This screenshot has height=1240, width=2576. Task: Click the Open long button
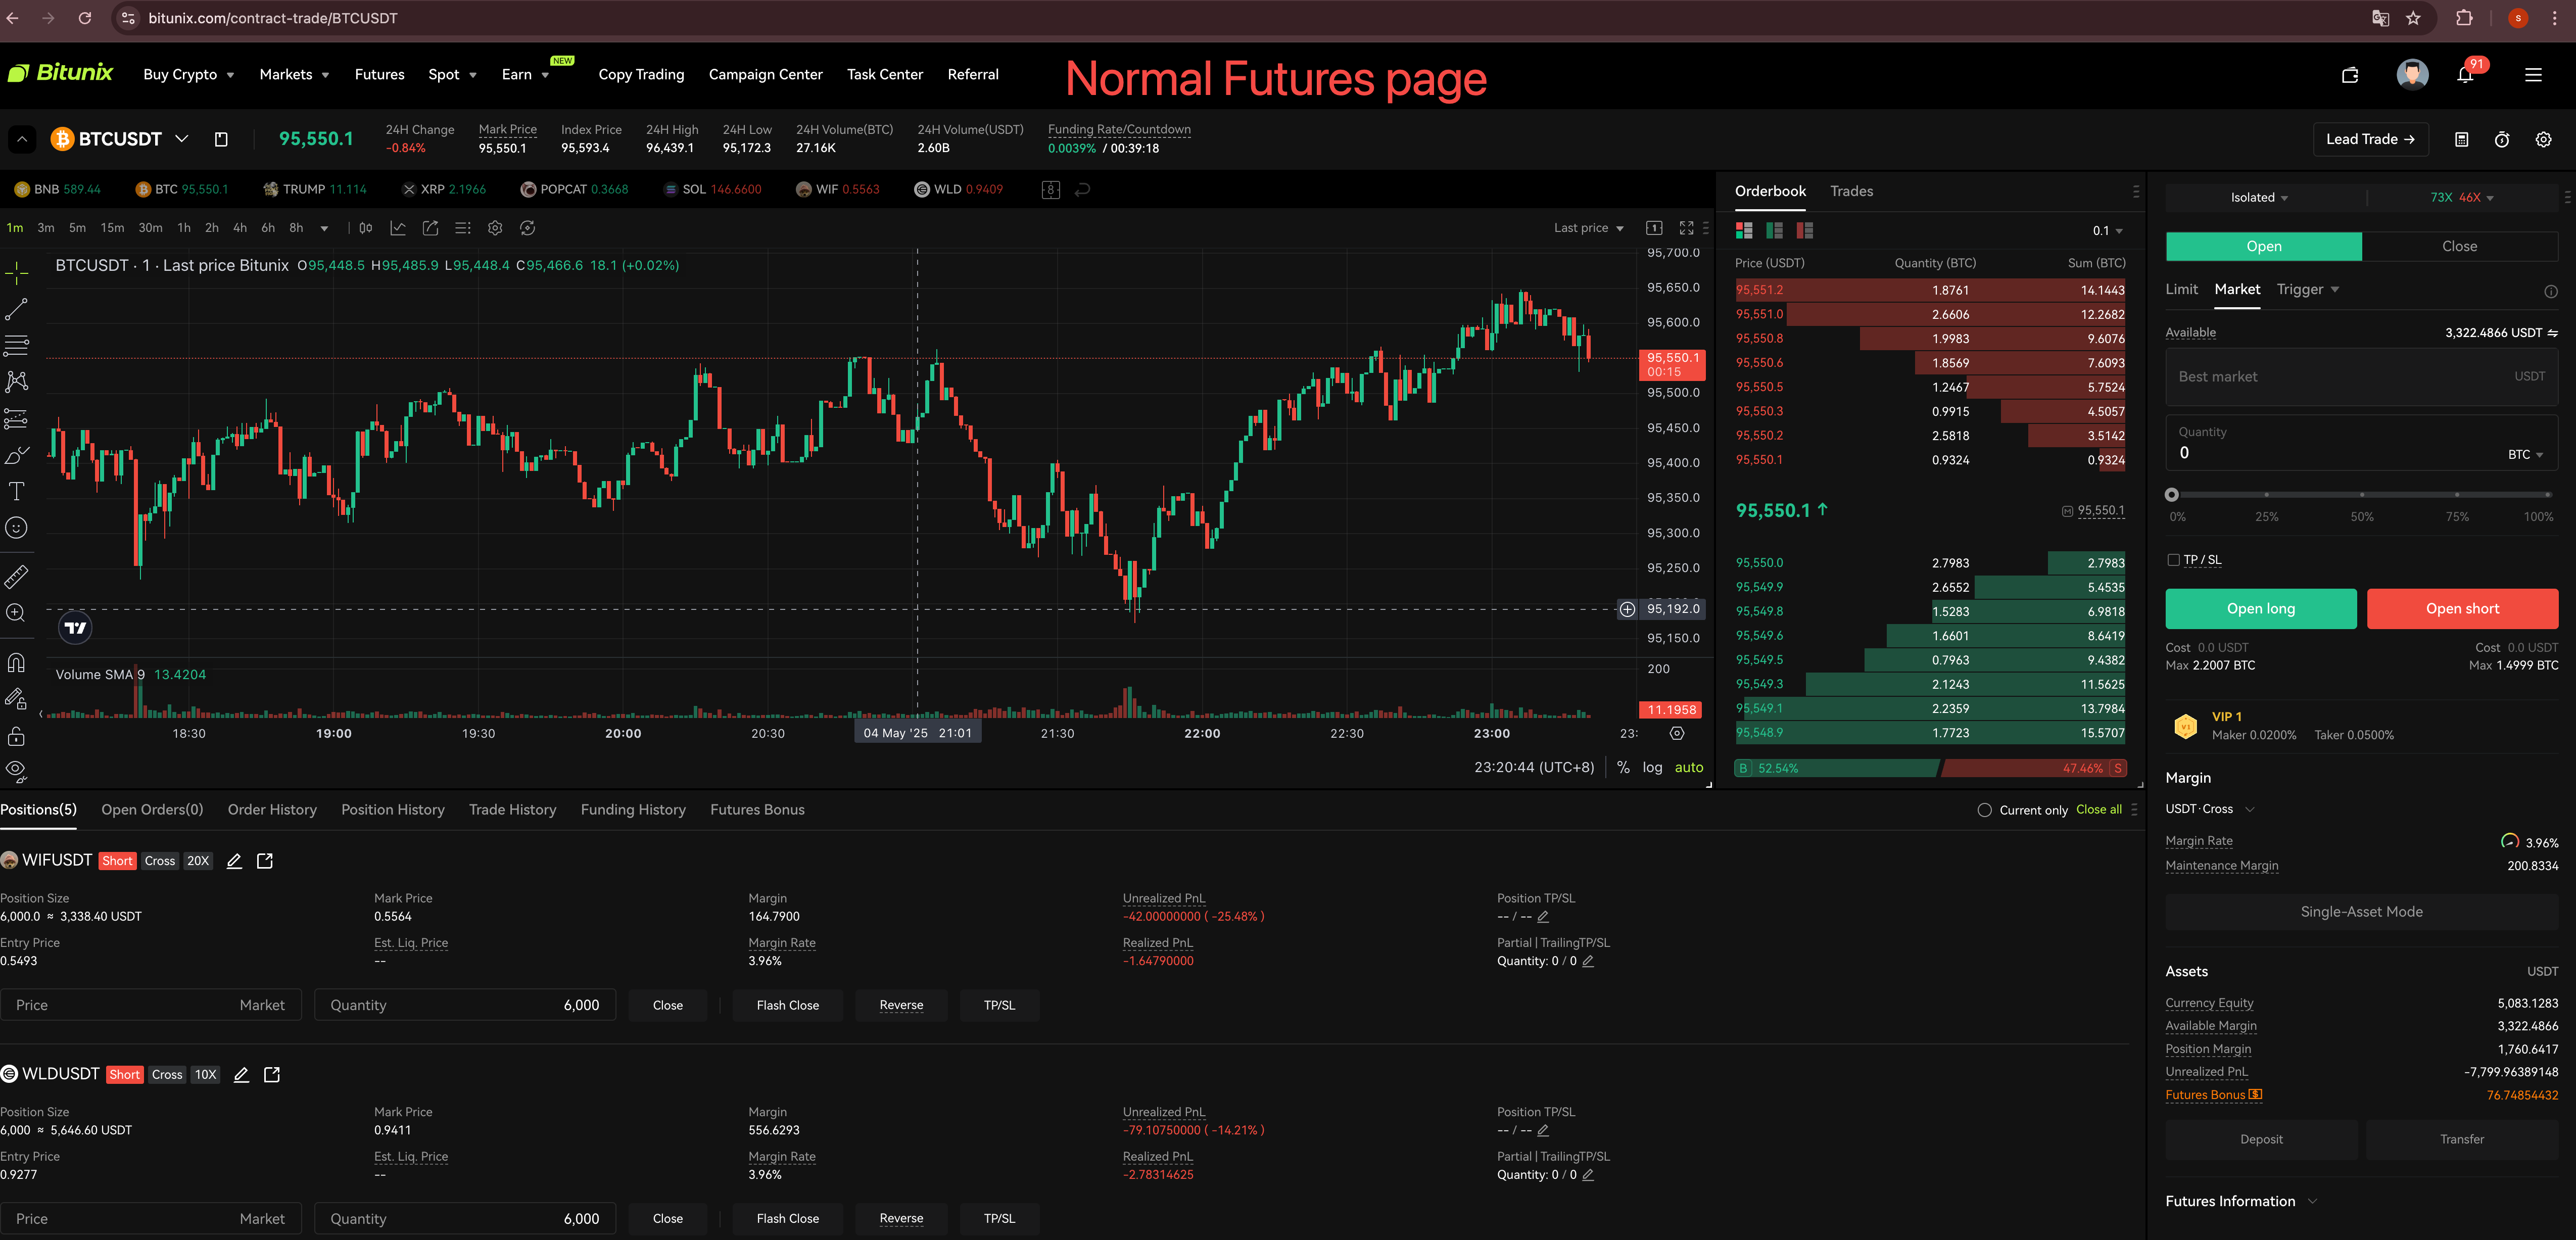coord(2260,609)
